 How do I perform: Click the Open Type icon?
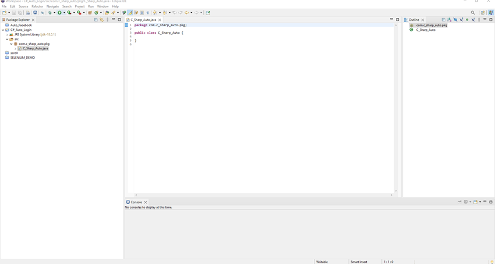107,13
